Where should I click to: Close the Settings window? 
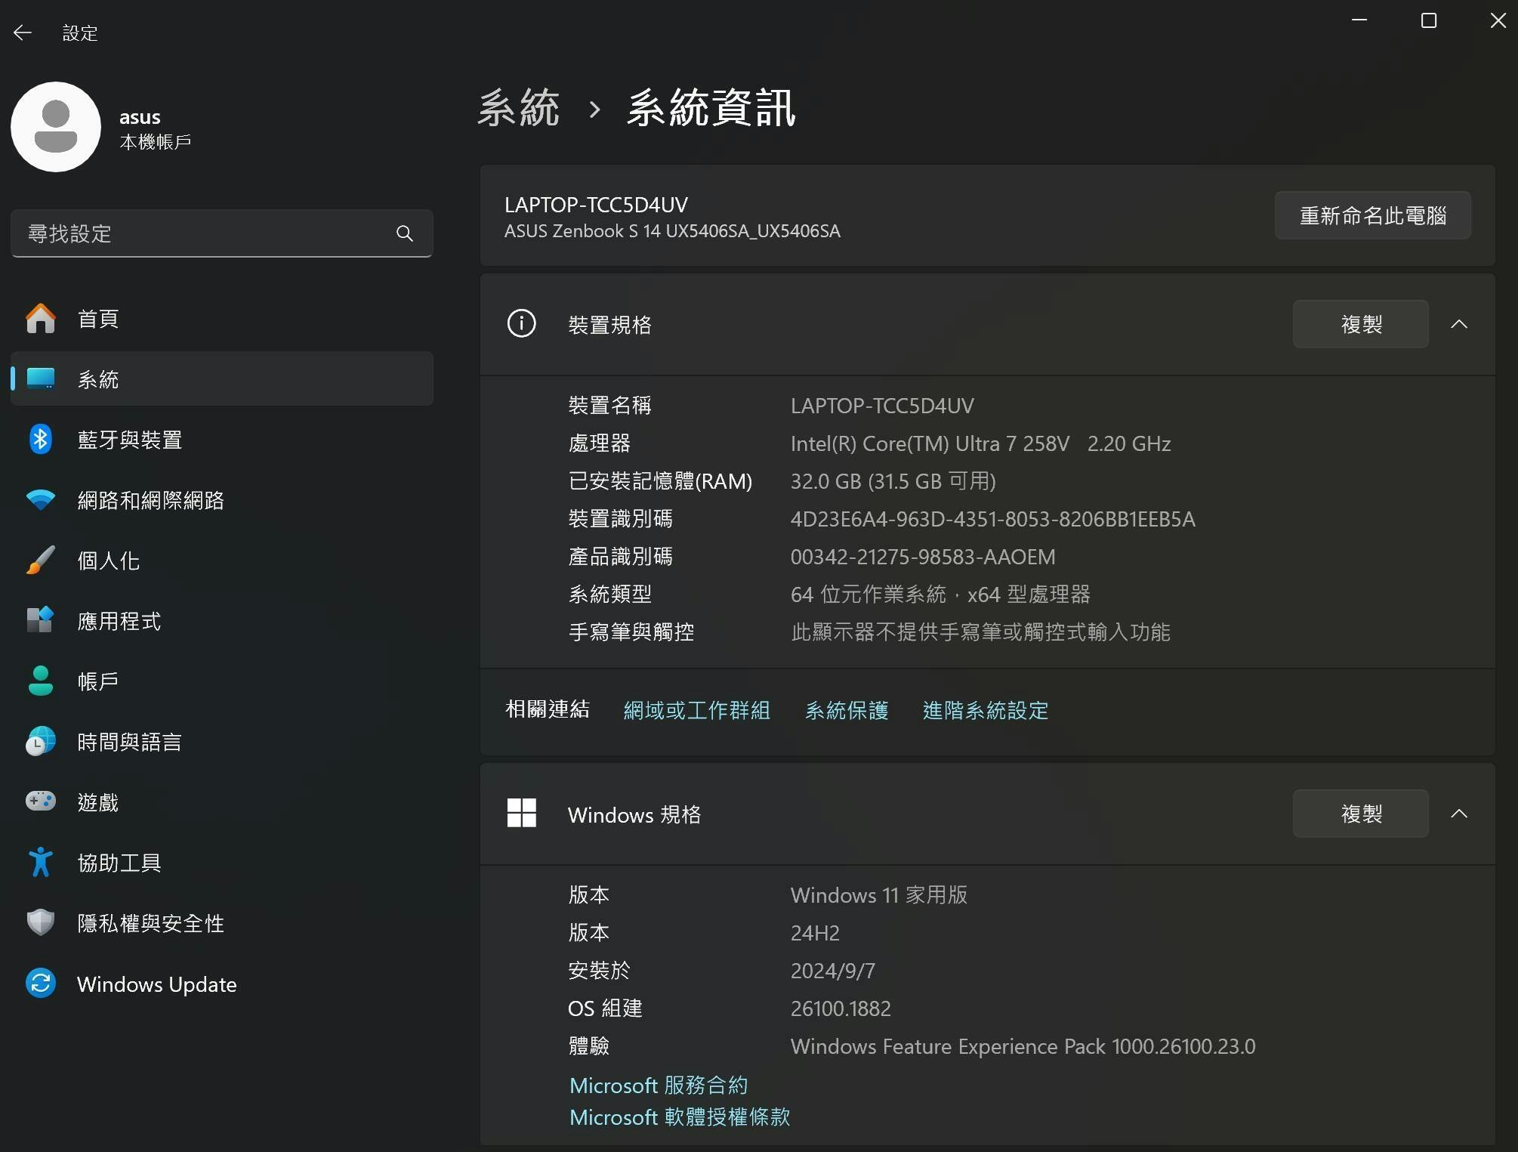1498,20
